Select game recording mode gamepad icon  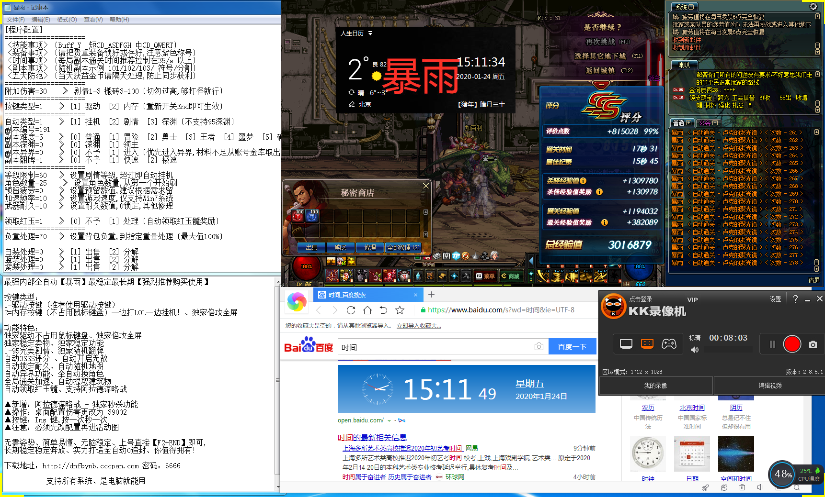coord(669,344)
